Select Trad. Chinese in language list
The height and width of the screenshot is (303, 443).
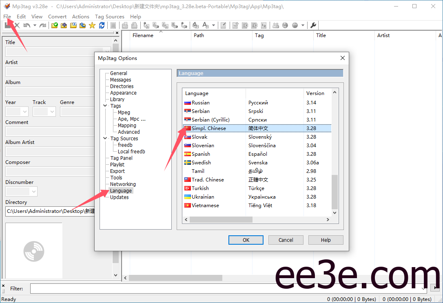pos(208,180)
